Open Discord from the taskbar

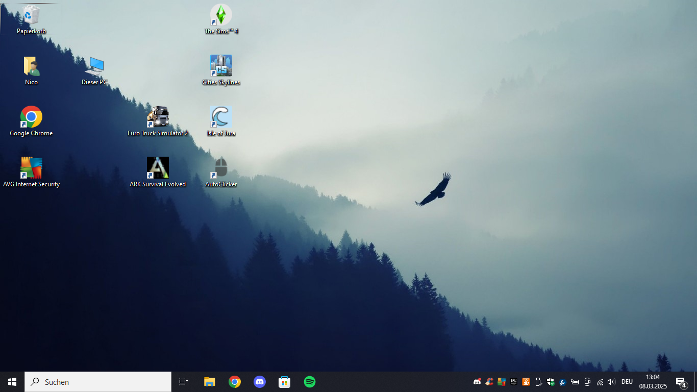260,381
